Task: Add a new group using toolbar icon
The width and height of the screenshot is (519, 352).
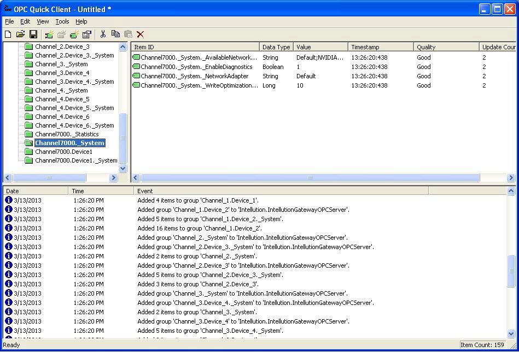Action: pyautogui.click(x=61, y=34)
